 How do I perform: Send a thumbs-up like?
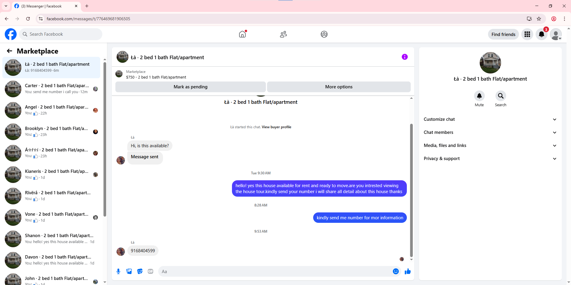[408, 271]
